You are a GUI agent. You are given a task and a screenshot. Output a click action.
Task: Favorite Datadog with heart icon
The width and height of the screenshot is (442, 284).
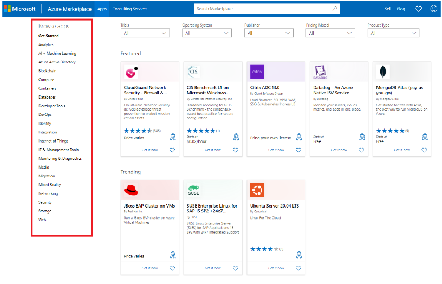[361, 150]
